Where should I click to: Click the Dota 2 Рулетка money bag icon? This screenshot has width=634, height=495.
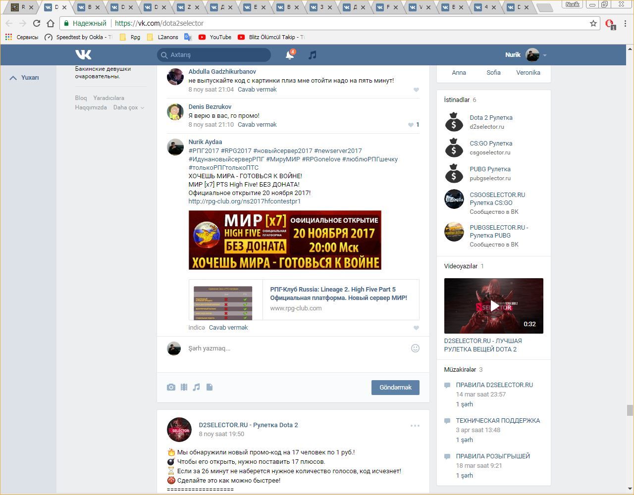tap(454, 122)
